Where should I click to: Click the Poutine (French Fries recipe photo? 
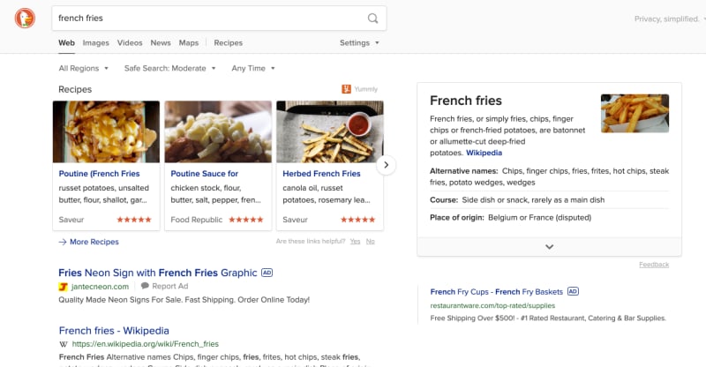tap(106, 132)
